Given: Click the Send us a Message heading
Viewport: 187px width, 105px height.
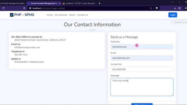Looking at the screenshot, I should click(x=124, y=37).
